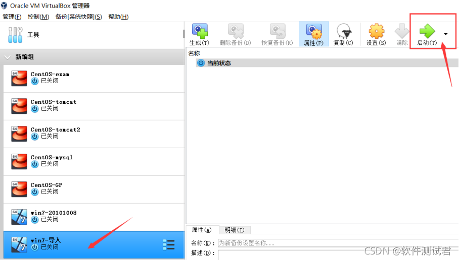Select CentOS-exam virtual machine icon
Viewport: 459px width, 260px height.
pos(19,78)
